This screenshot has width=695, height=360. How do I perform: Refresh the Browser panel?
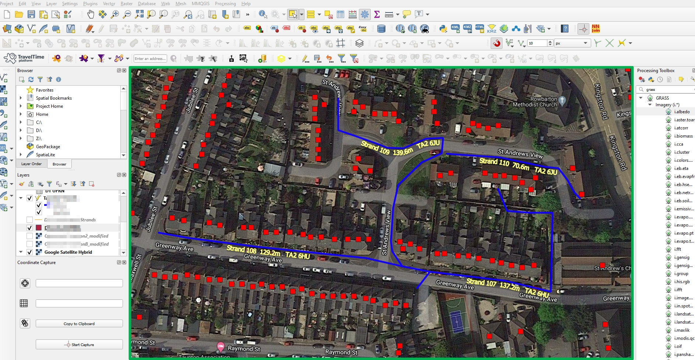tap(31, 79)
